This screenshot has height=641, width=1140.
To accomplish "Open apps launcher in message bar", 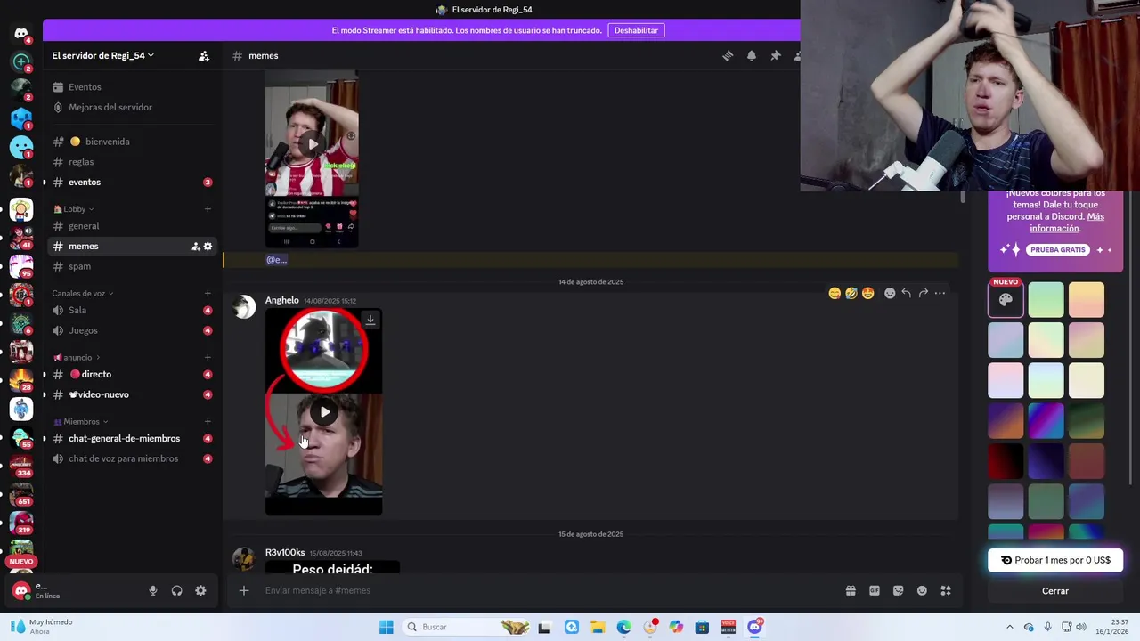I will pyautogui.click(x=946, y=590).
